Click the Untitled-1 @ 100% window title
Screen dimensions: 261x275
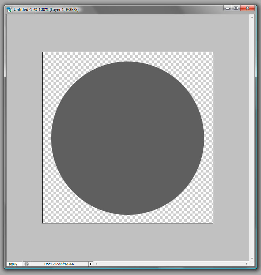46,10
